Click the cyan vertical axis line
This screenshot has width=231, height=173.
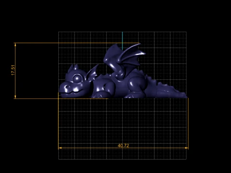122,41
